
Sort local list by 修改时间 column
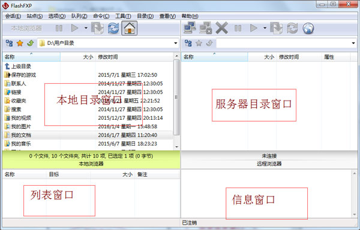tap(134, 57)
